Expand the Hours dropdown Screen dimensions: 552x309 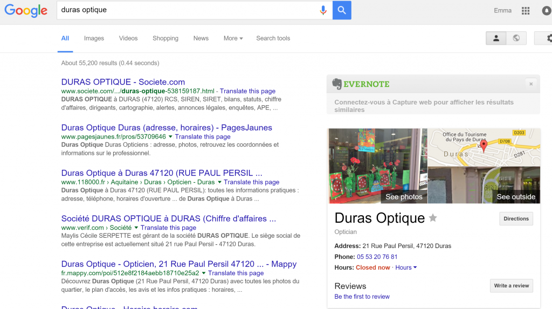pyautogui.click(x=406, y=267)
